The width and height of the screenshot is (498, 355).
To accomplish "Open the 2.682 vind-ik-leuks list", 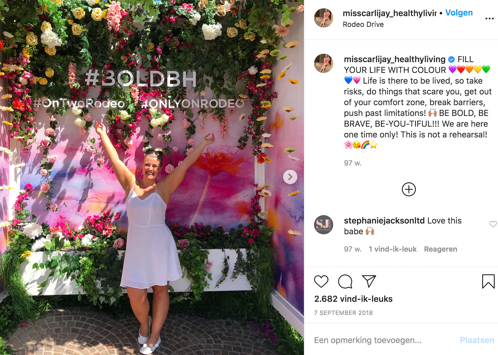I will click(353, 299).
